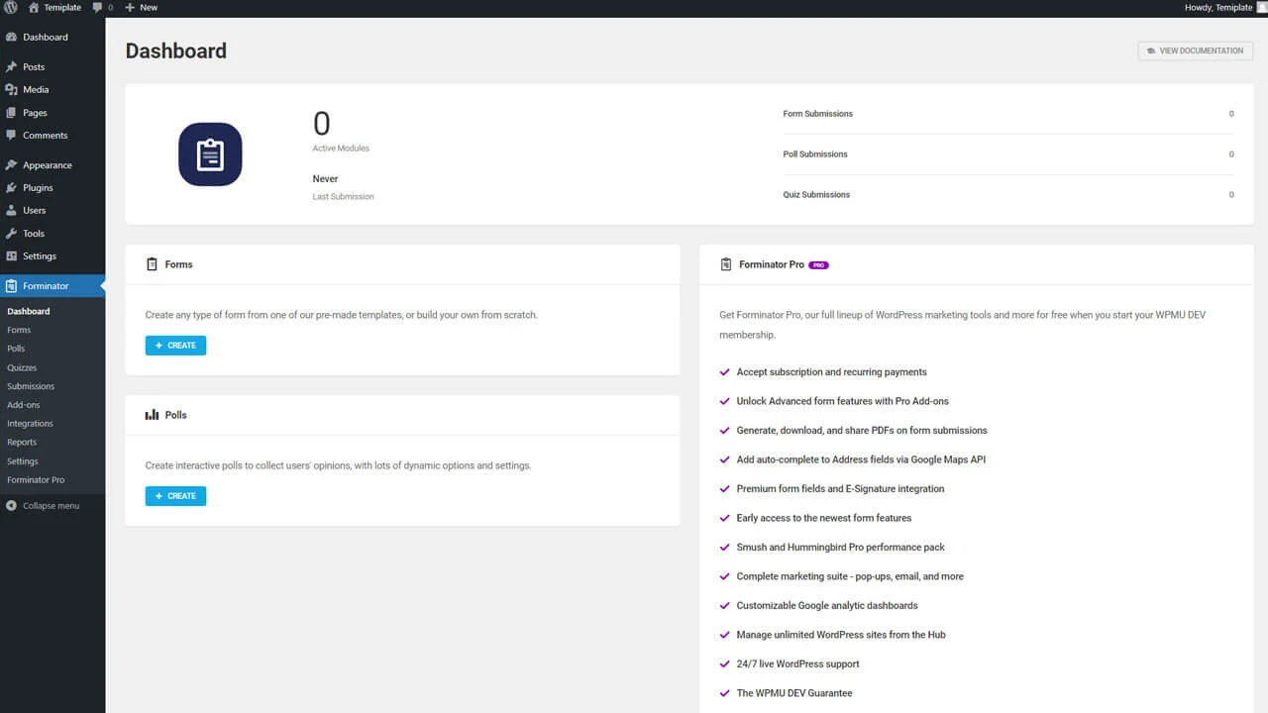Click the Posts pin icon

[11, 66]
